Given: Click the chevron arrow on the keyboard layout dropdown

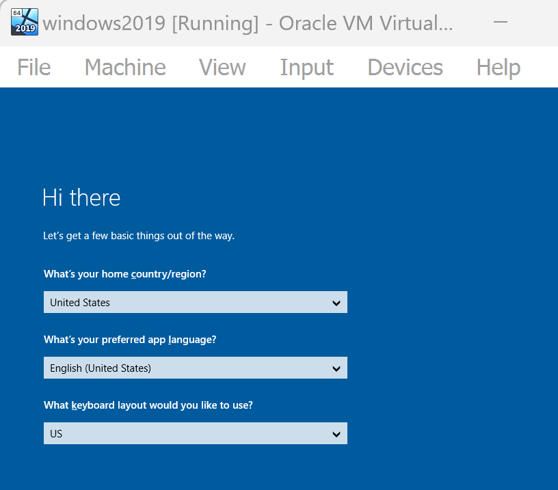Looking at the screenshot, I should [336, 434].
